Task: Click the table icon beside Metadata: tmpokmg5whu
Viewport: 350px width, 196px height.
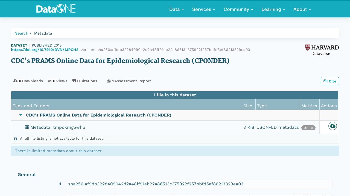Action: point(27,127)
